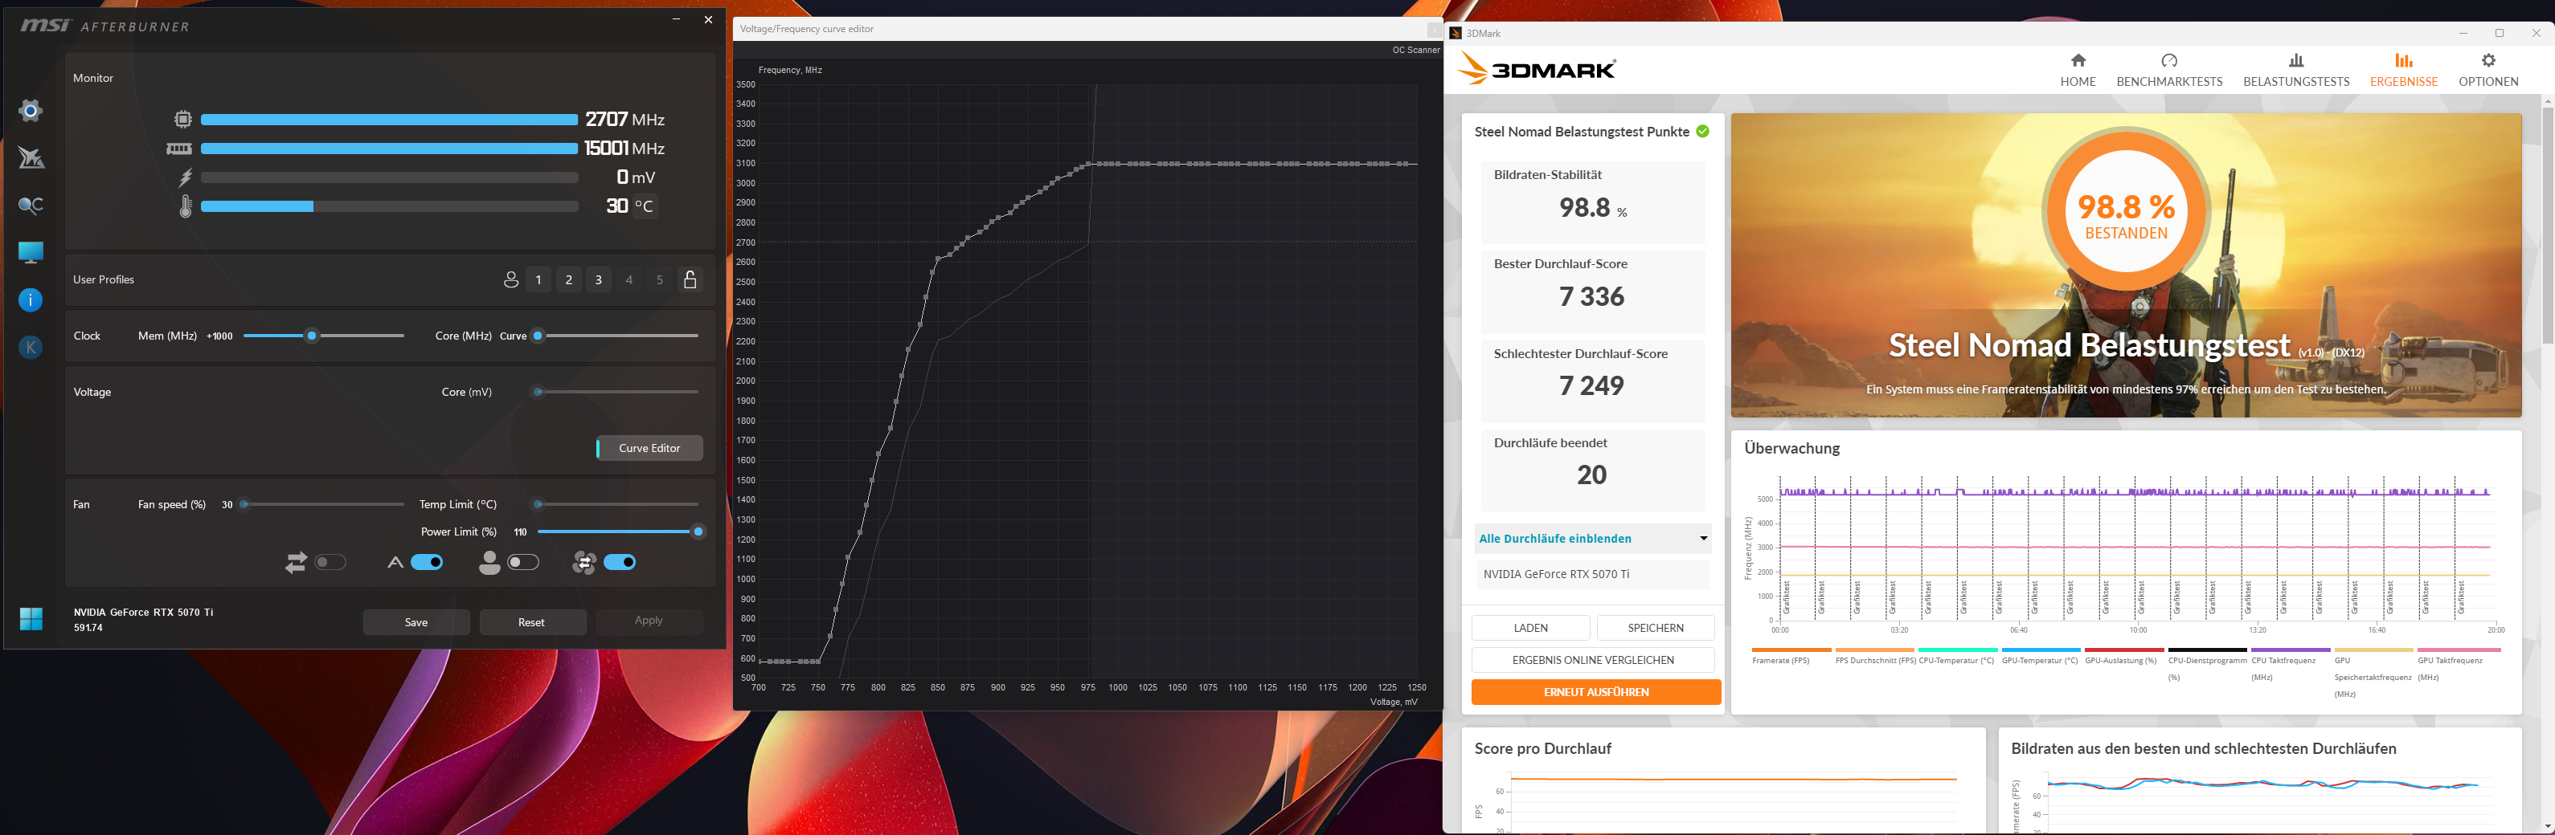Click the Core (mV) voltage slider handle
This screenshot has width=2555, height=835.
point(538,393)
